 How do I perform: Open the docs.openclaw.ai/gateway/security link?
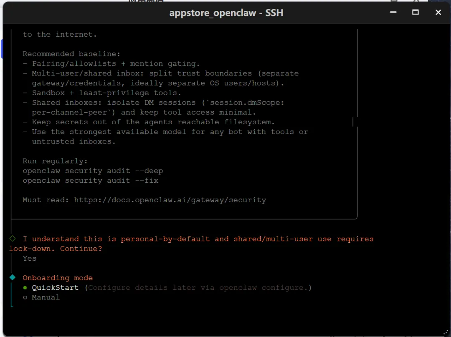pos(170,200)
